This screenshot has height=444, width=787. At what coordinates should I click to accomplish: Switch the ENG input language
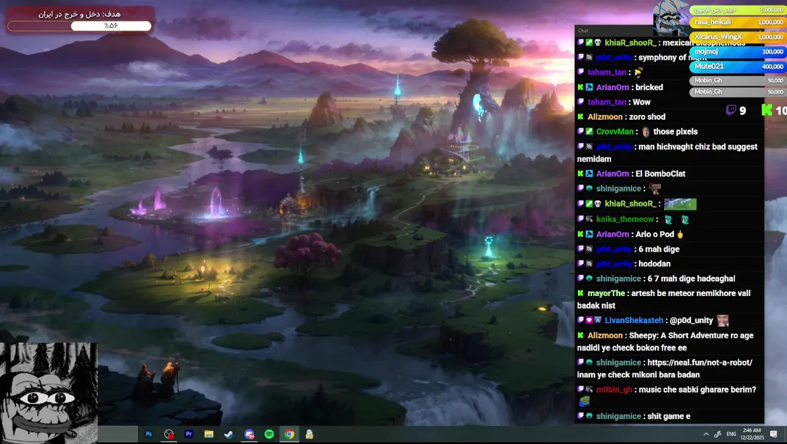(731, 434)
